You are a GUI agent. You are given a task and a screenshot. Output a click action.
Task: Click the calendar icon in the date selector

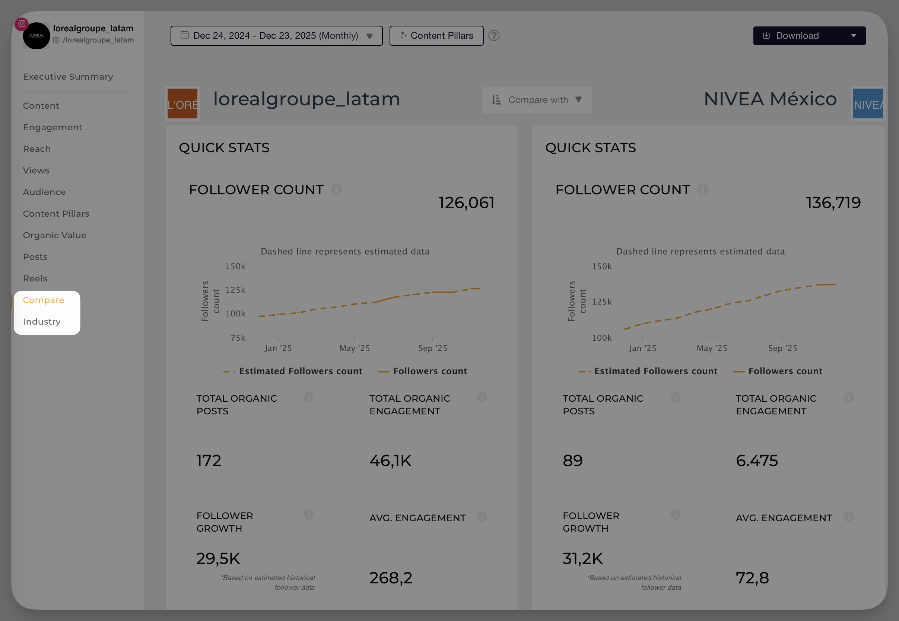(185, 35)
